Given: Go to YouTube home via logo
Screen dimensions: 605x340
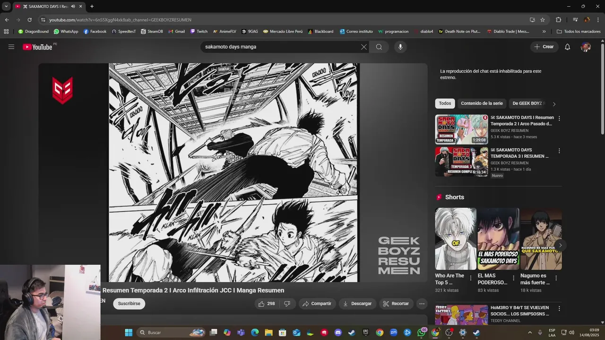Looking at the screenshot, I should pyautogui.click(x=37, y=47).
